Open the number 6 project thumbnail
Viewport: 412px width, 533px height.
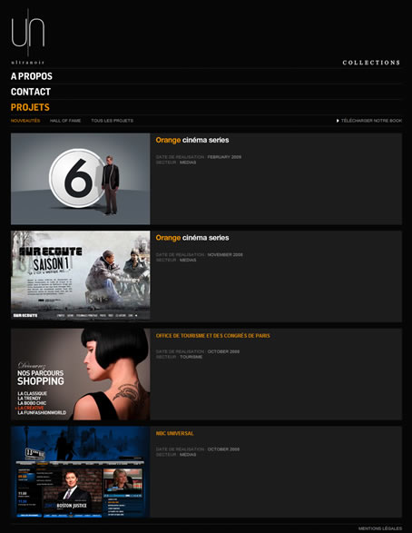pyautogui.click(x=81, y=179)
